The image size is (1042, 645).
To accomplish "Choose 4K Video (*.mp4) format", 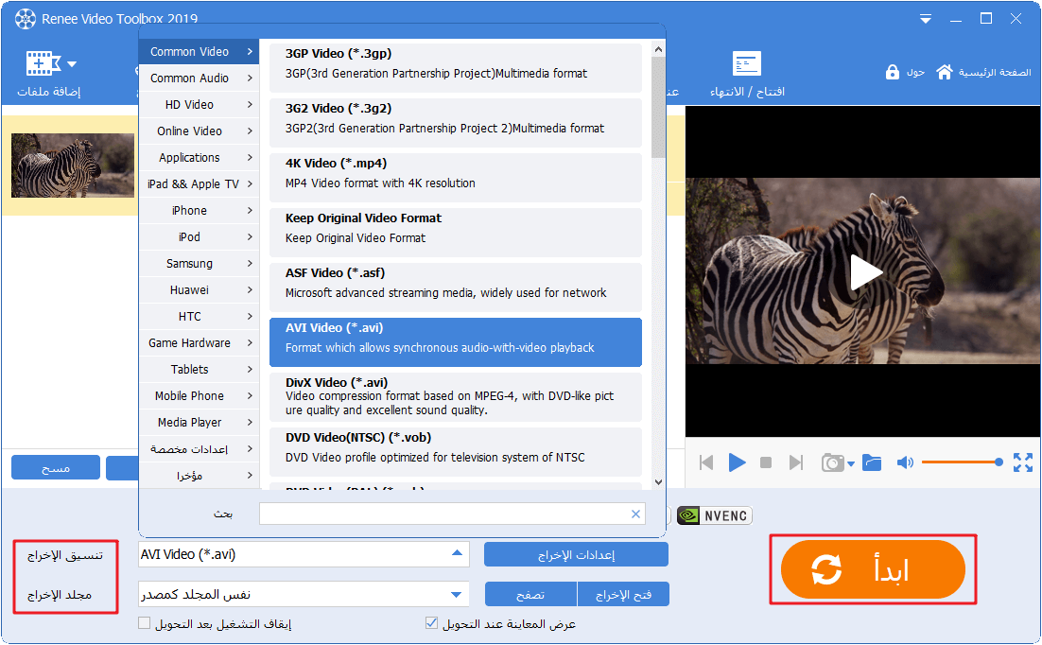I will coord(455,173).
